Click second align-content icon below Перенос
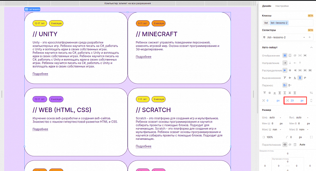The width and height of the screenshot is (316, 171). 270,93
